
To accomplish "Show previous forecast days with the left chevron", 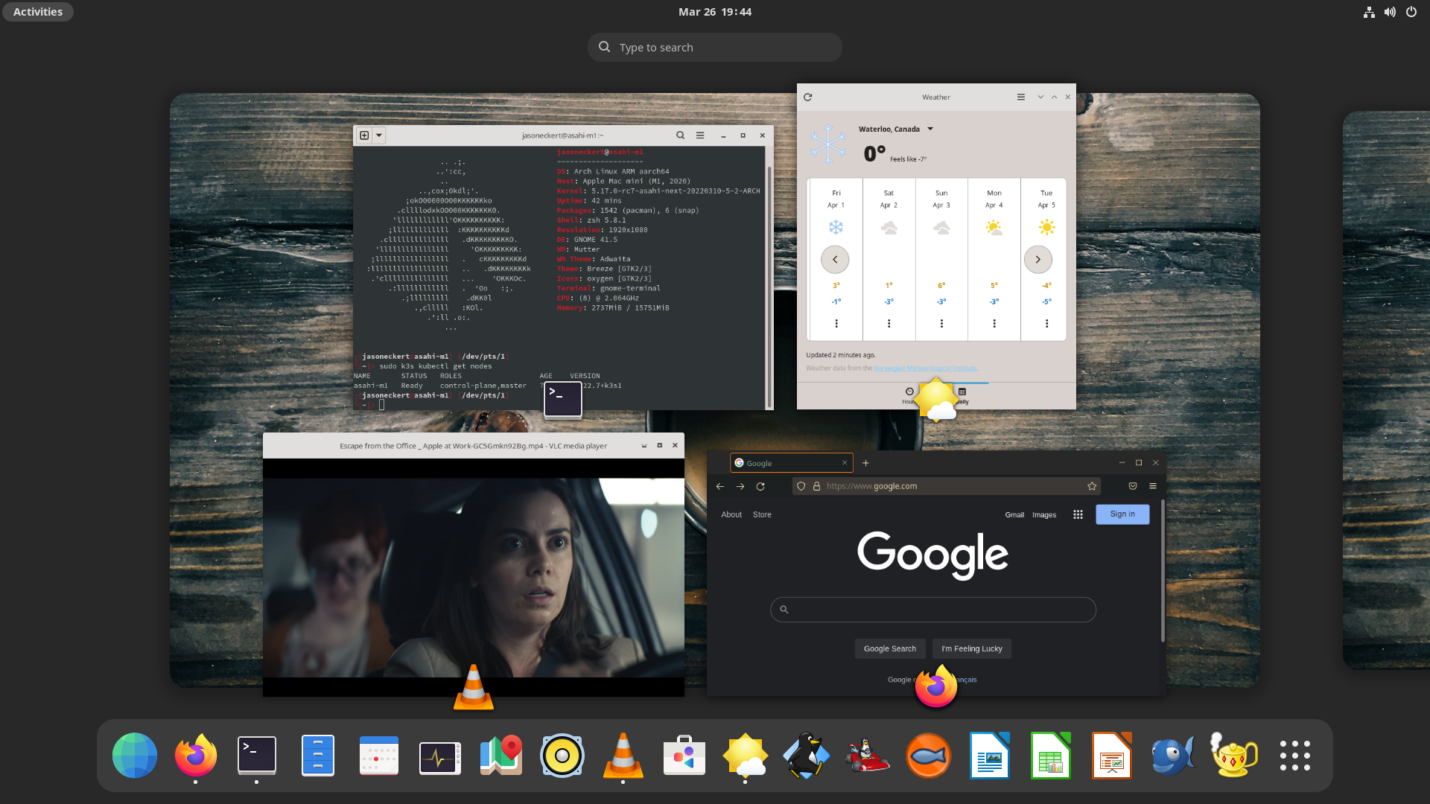I will pos(835,259).
